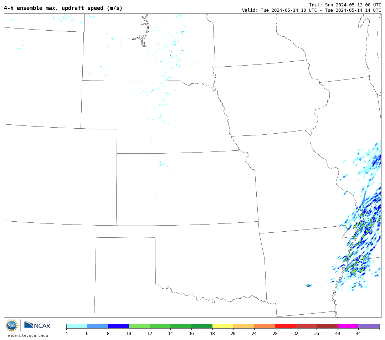Pick the dark blue 8-10 m/s legend swatch

click(118, 326)
